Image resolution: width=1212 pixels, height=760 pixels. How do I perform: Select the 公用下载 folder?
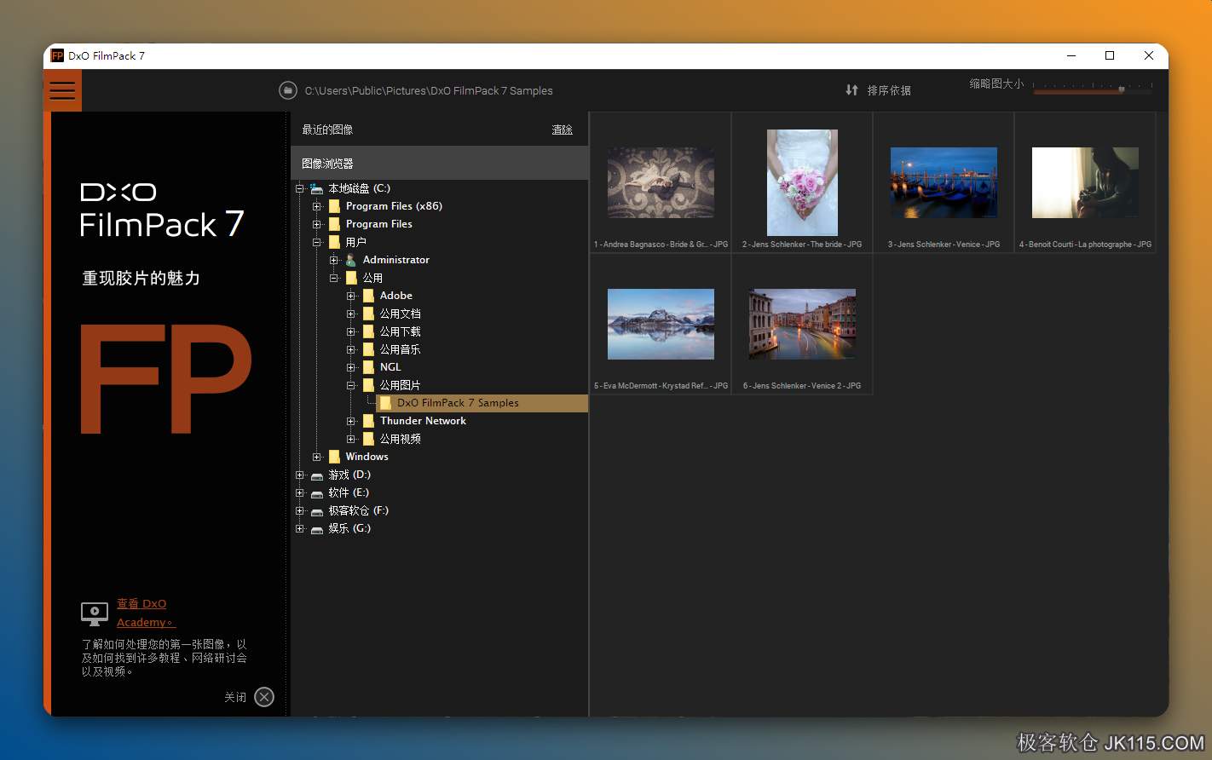tap(400, 331)
